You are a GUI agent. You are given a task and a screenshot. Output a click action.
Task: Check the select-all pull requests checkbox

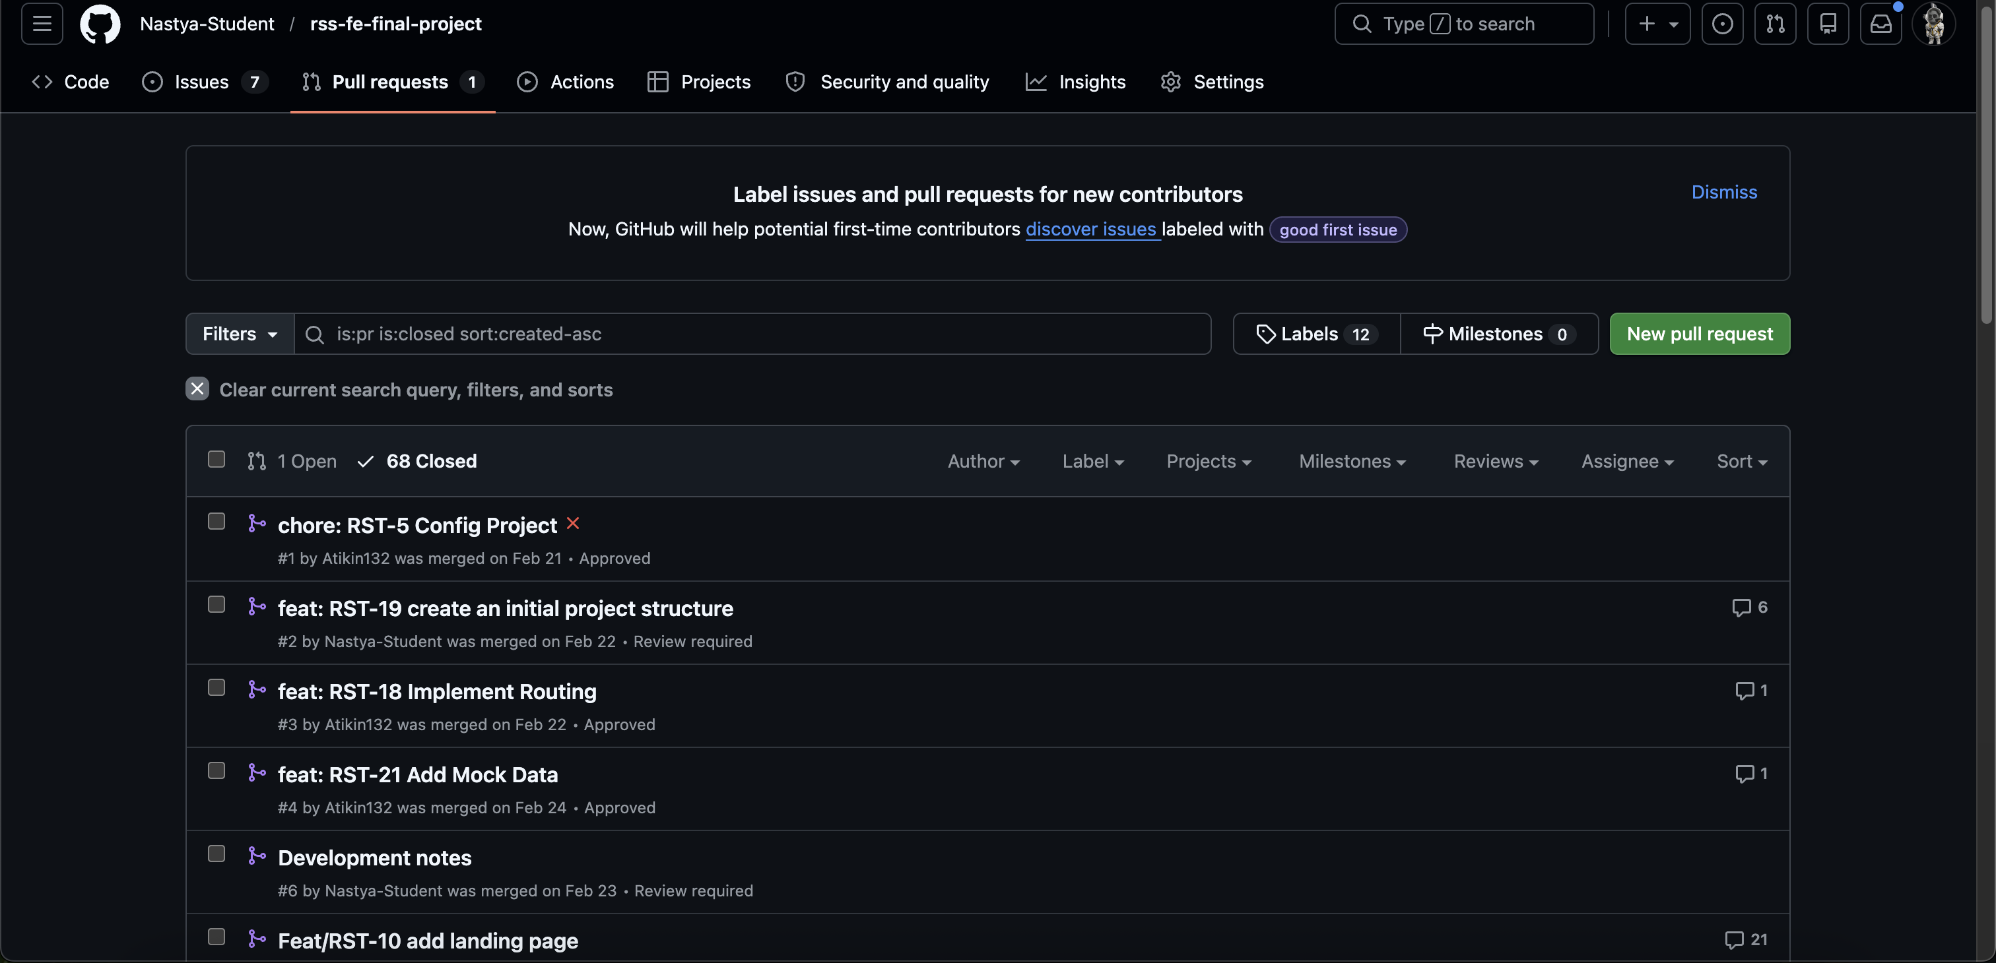click(216, 458)
